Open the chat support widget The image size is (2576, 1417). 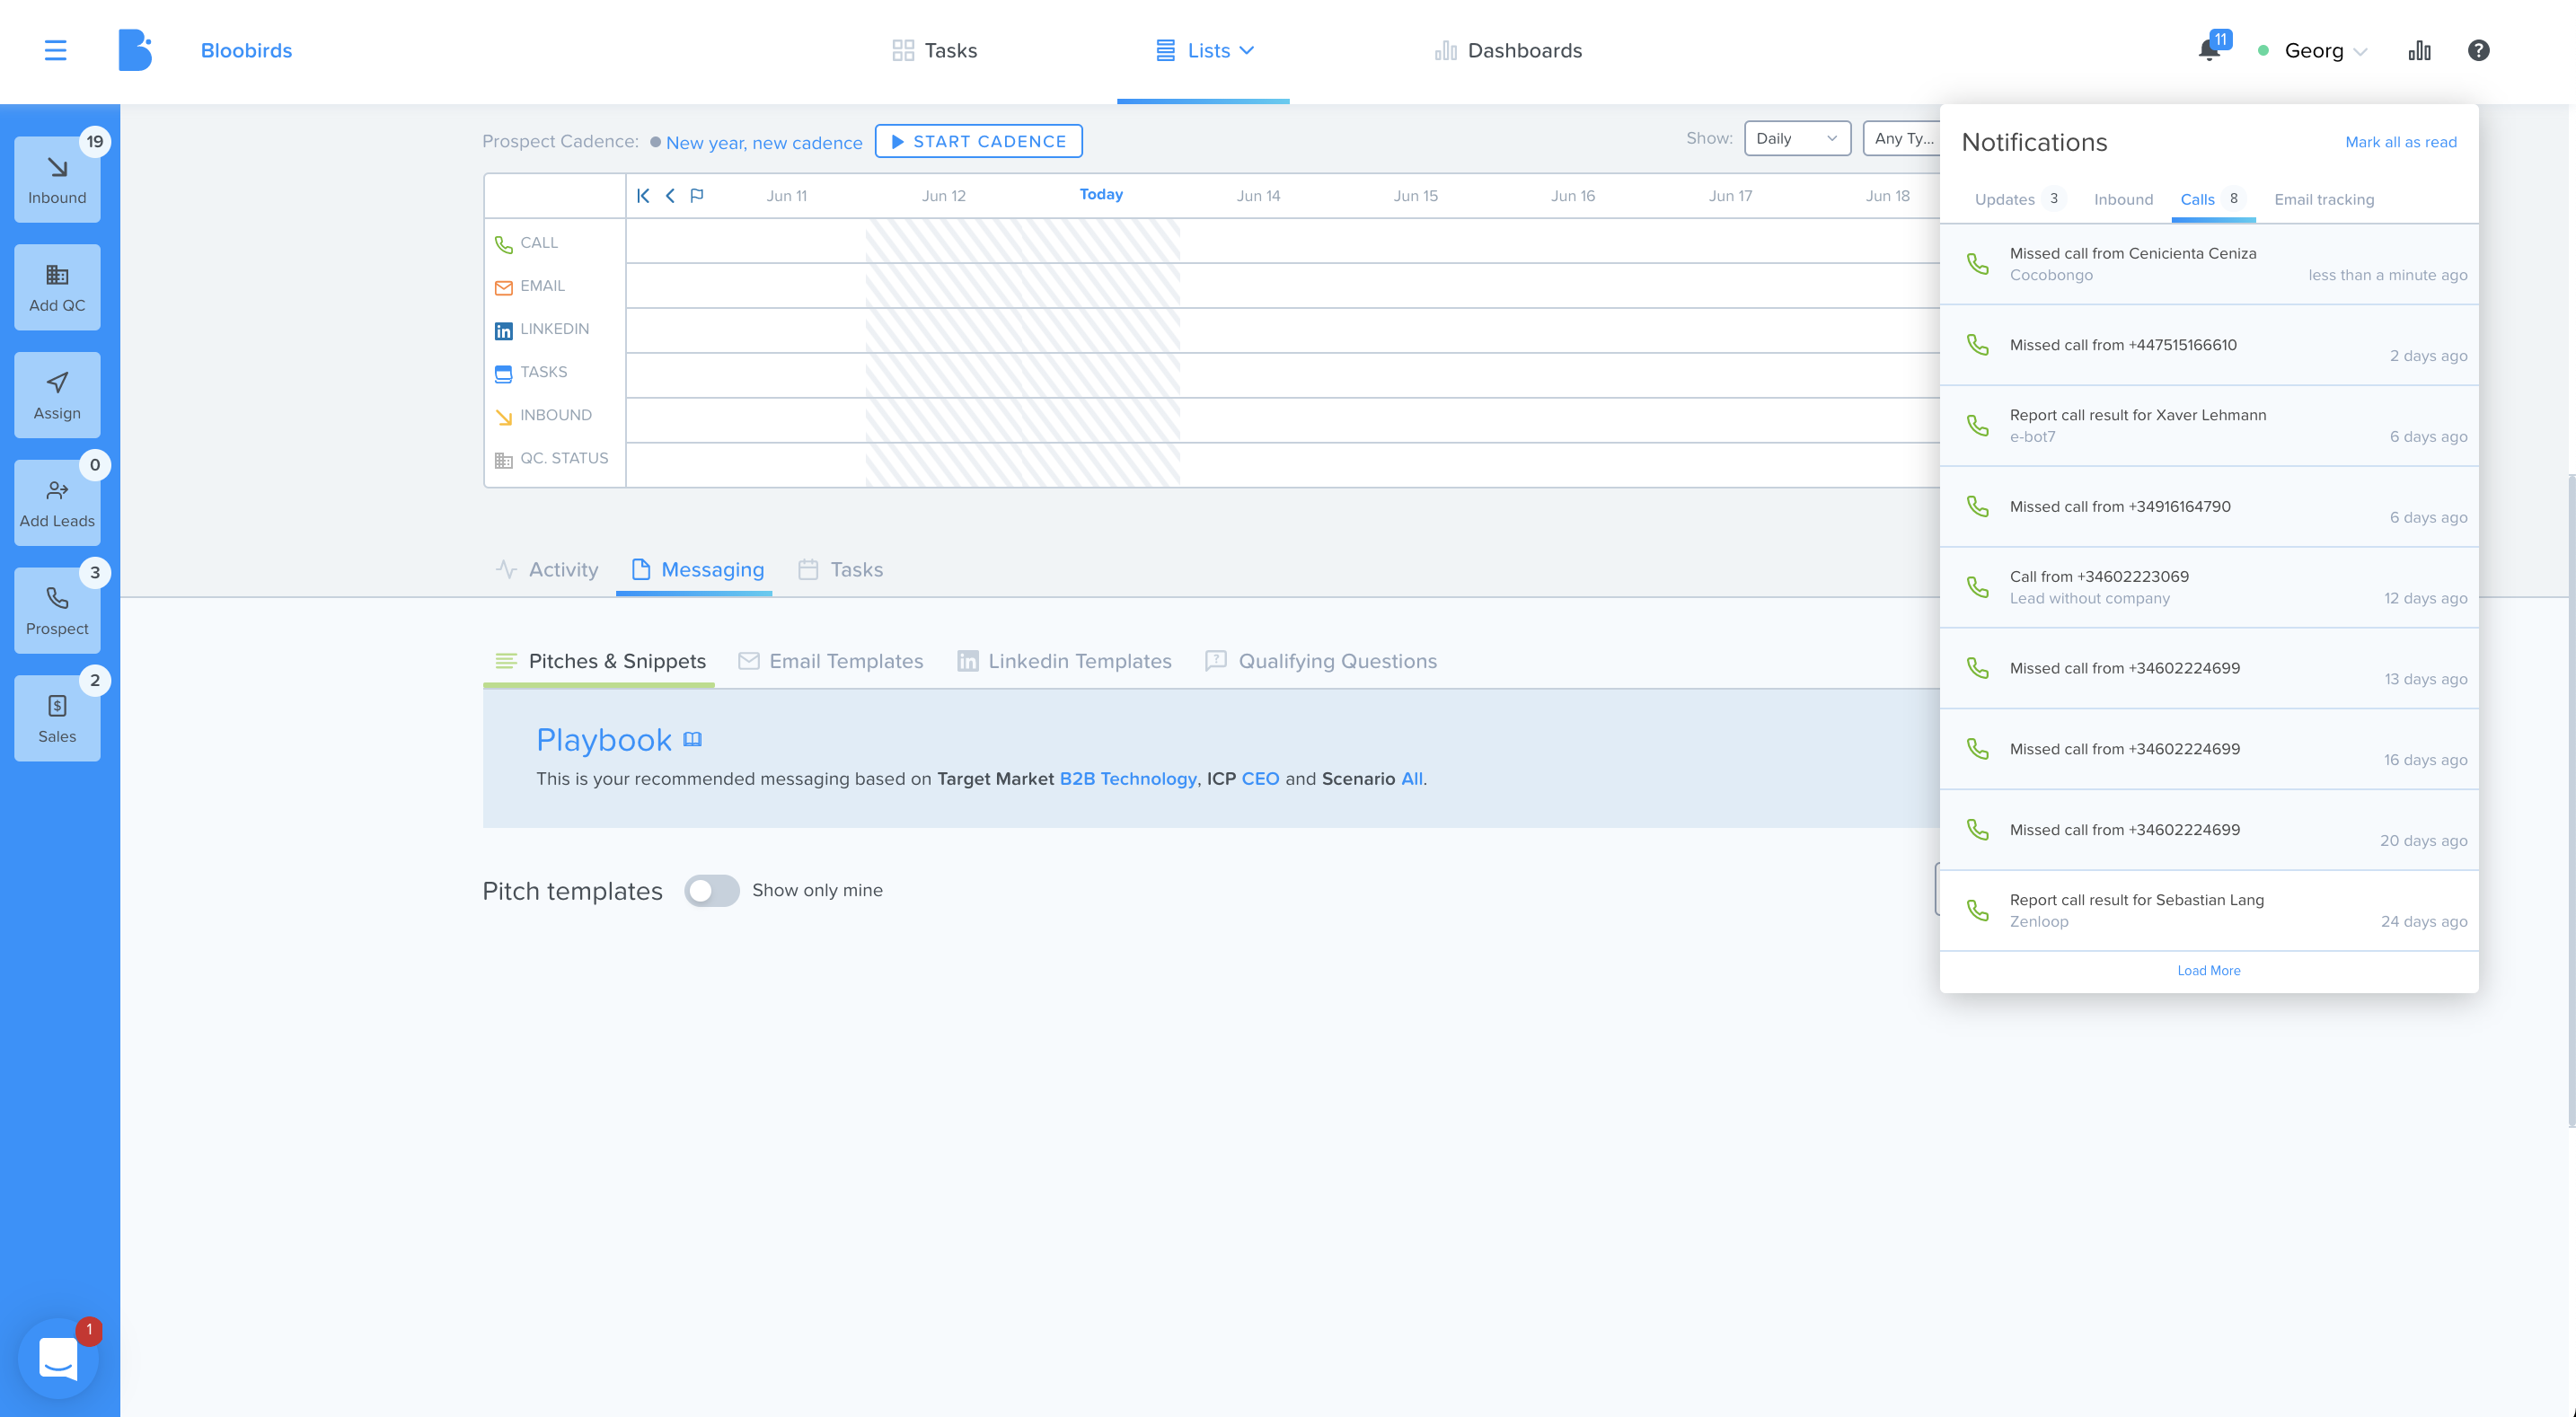(x=58, y=1358)
